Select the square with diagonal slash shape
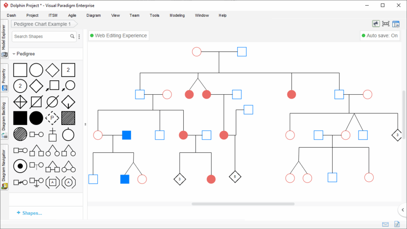 [36, 102]
